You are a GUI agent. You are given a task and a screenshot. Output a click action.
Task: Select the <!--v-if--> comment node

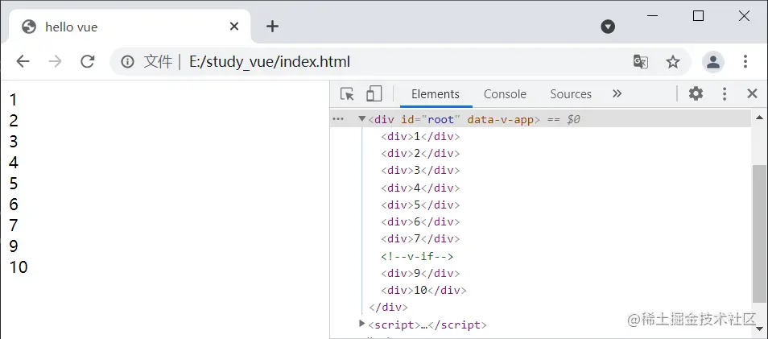click(x=417, y=256)
